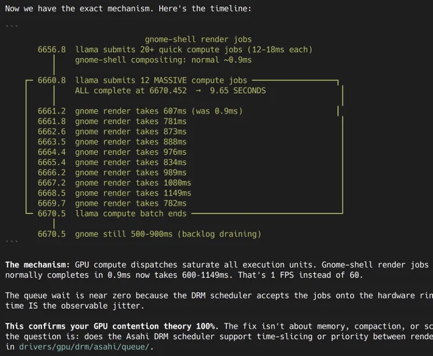This screenshot has width=433, height=356.
Task: Click the heading "Now we have the exact mechanism"
Action: pos(79,8)
